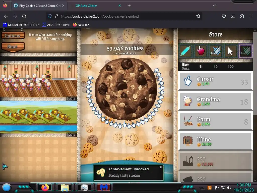257x193 pixels.
Task: Purchase a Grandma building
Action: [216, 101]
